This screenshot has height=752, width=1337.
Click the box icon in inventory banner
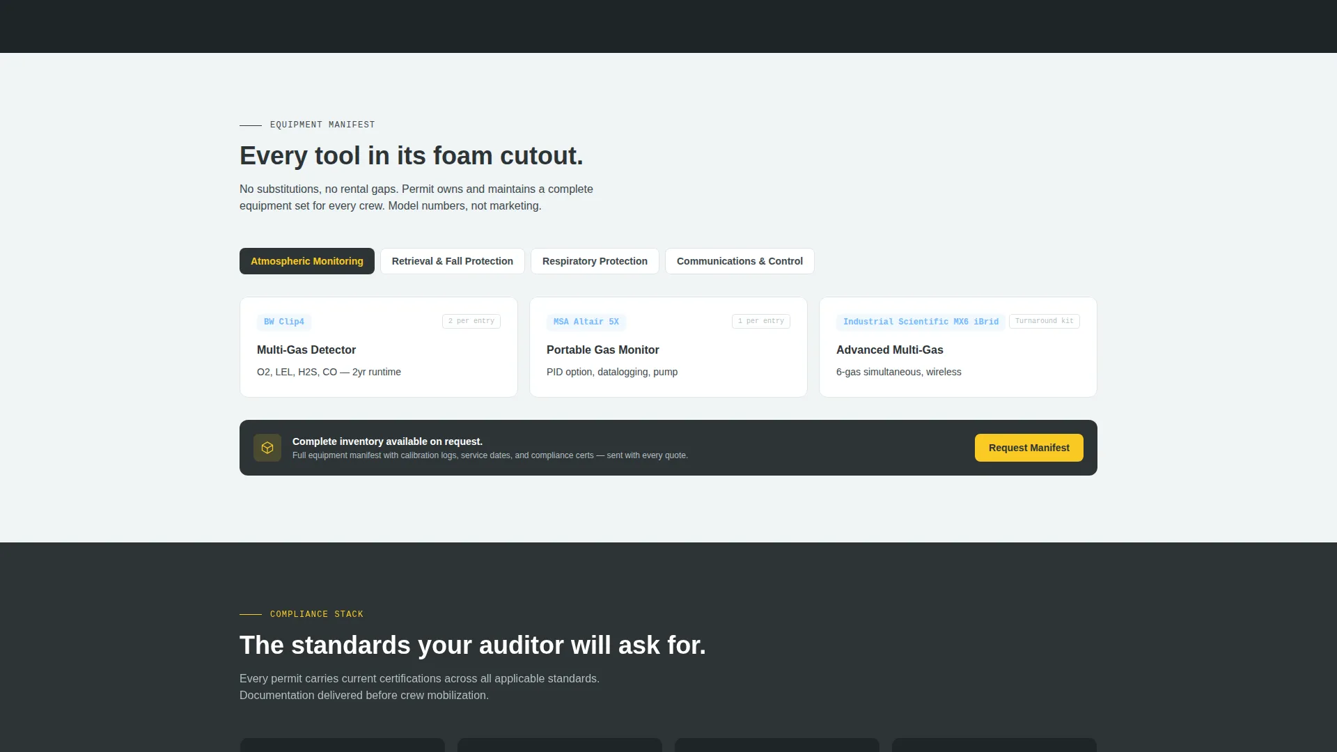coord(267,448)
